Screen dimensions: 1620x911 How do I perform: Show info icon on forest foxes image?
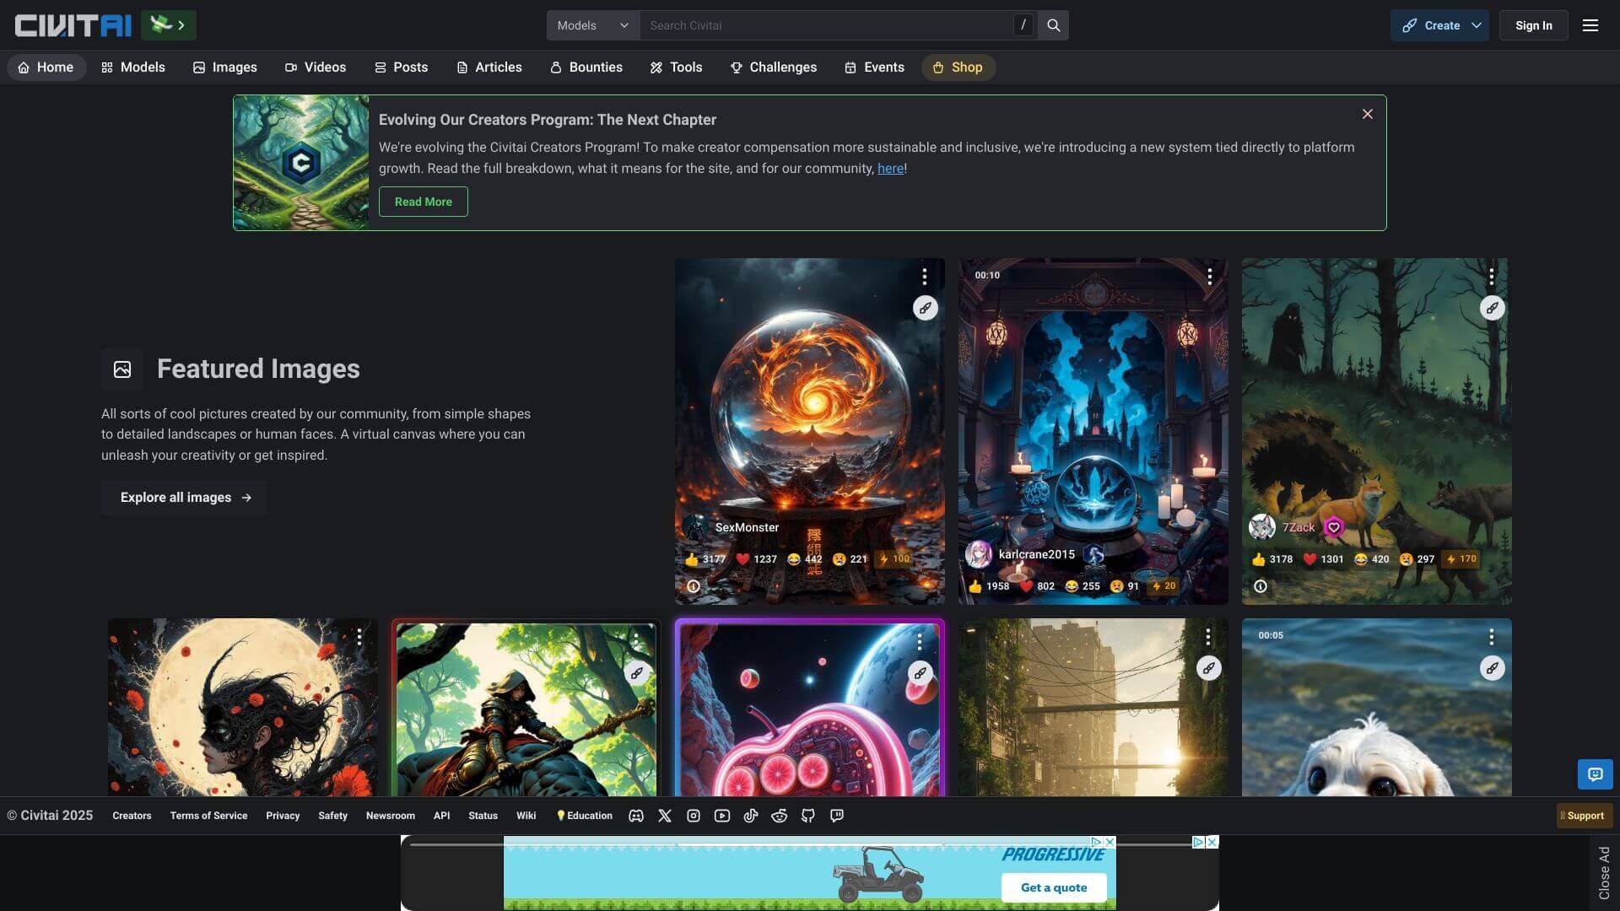click(x=1260, y=586)
